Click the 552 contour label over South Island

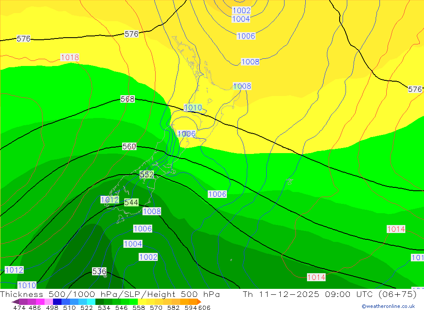click(x=147, y=175)
